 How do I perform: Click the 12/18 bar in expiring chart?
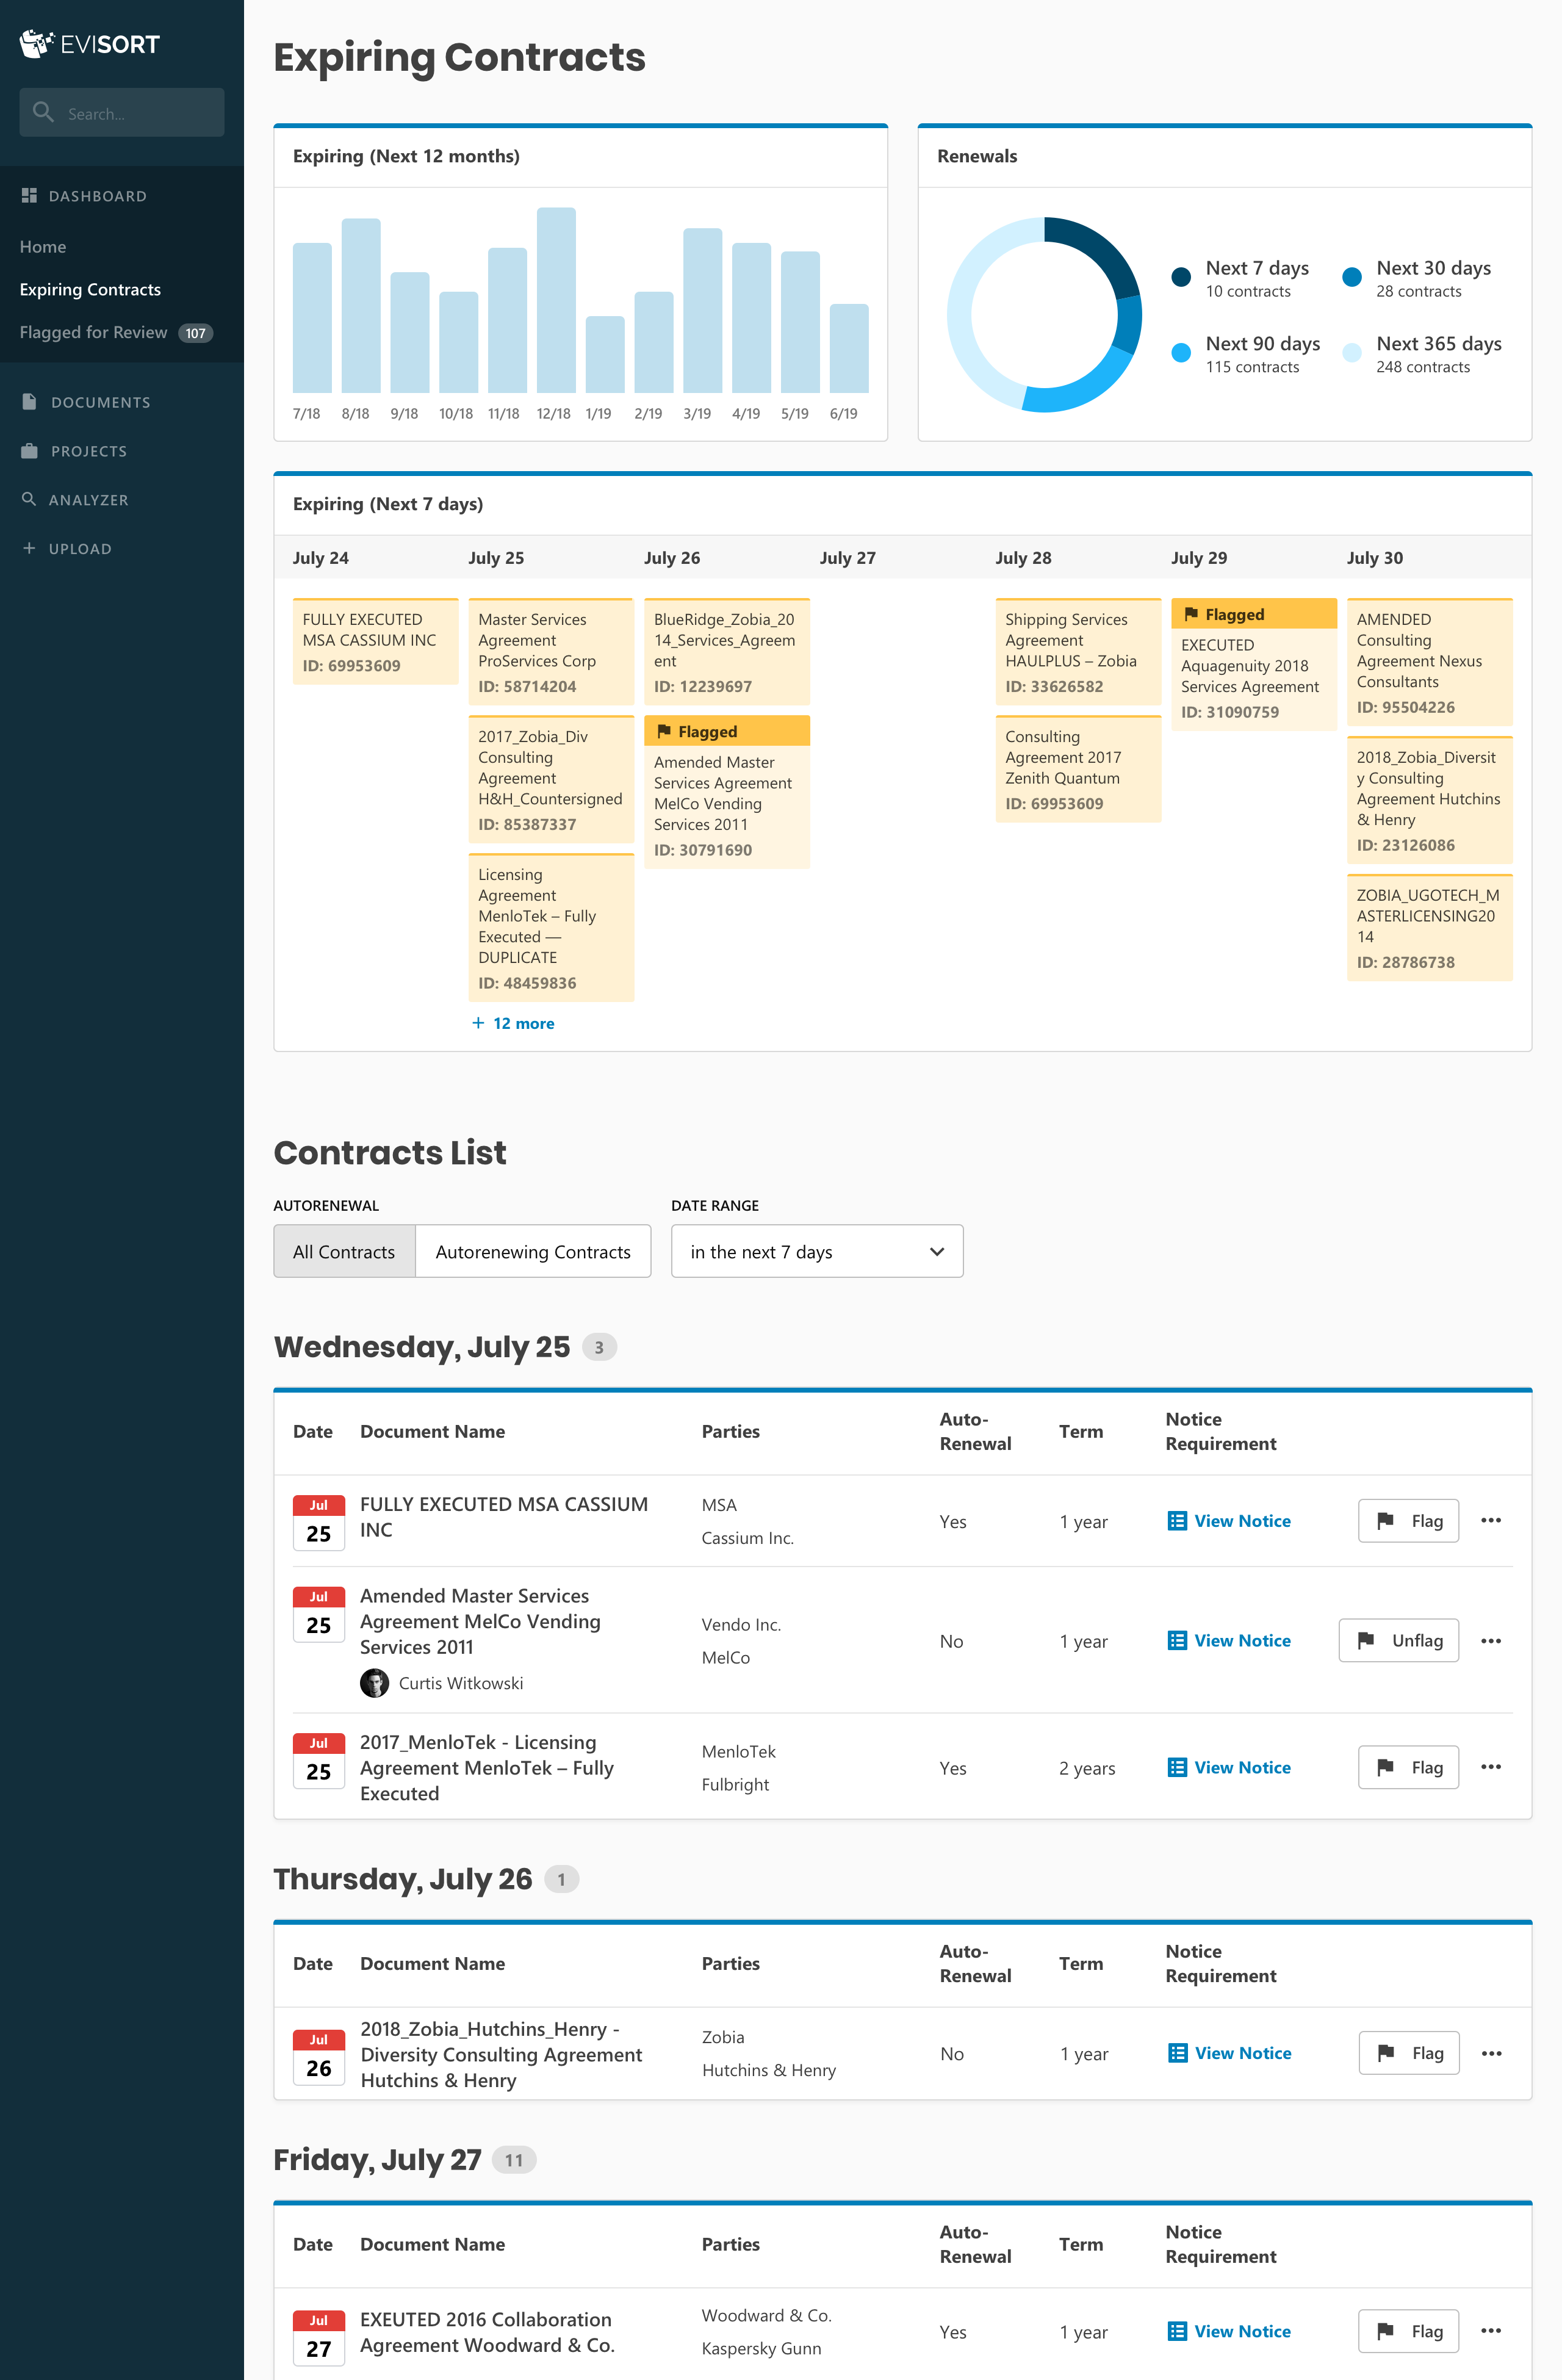[555, 300]
